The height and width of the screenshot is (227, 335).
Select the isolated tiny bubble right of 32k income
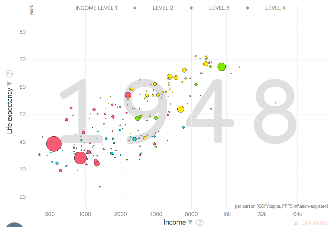click(x=275, y=103)
